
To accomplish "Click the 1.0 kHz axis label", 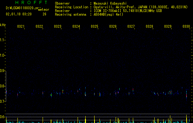I will tap(3, 55).
